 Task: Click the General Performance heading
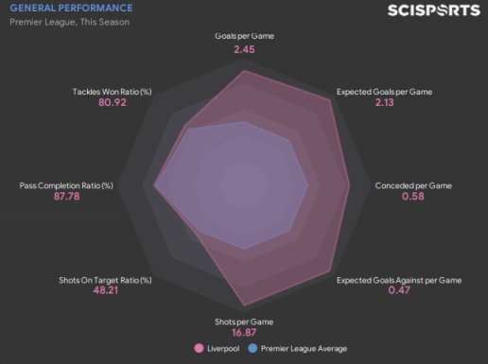click(x=71, y=8)
